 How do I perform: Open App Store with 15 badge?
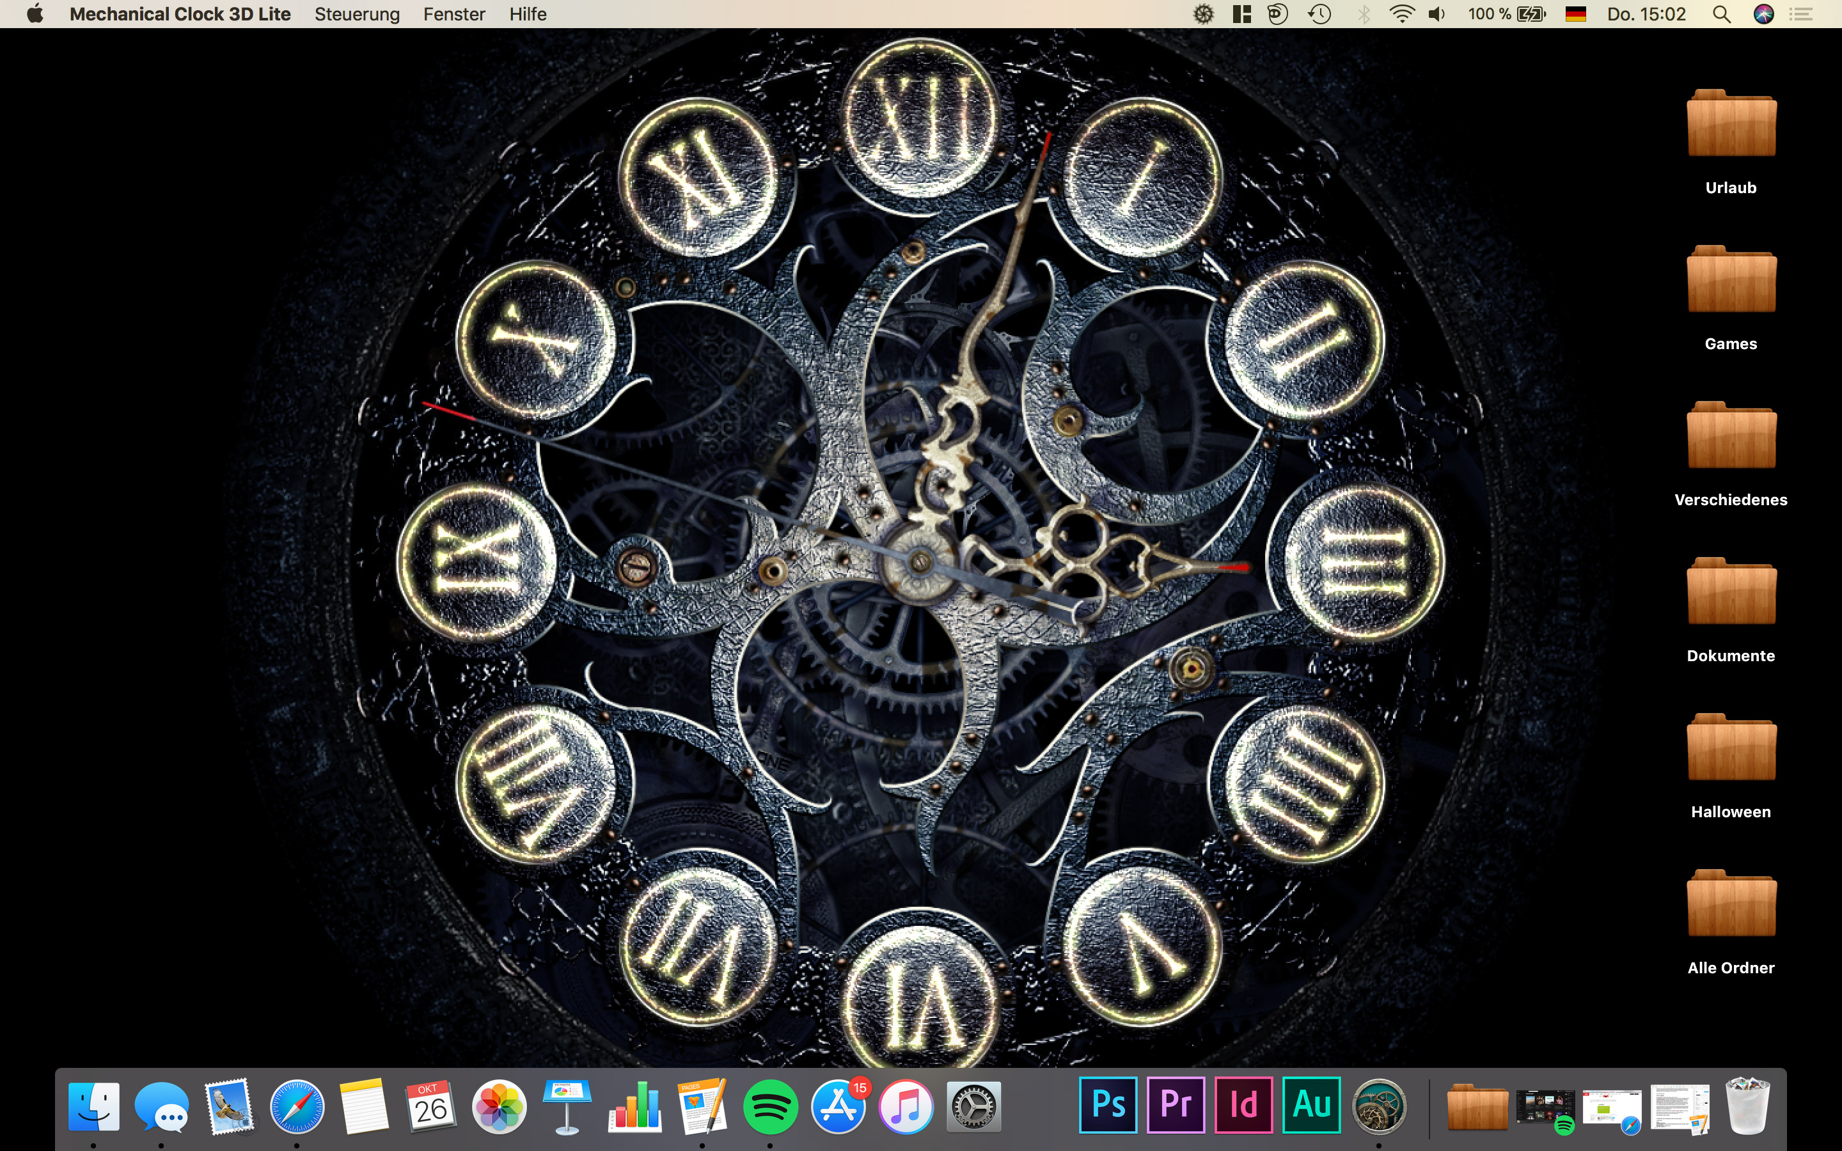[x=837, y=1106]
